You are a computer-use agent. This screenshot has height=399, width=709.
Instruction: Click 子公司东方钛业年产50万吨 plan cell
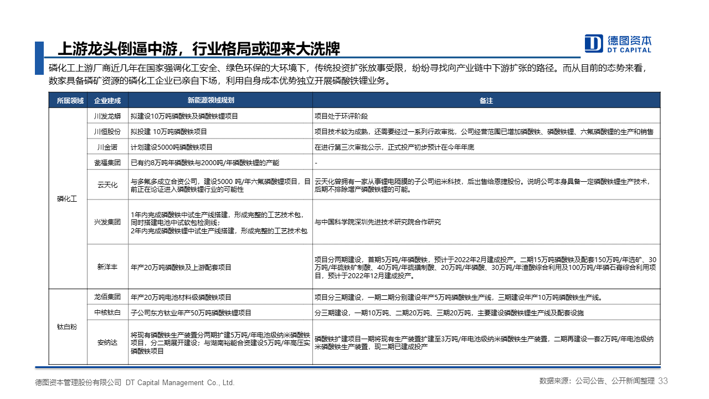[220, 313]
